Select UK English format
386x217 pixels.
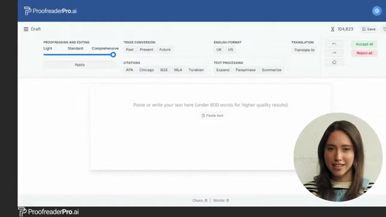[219, 49]
